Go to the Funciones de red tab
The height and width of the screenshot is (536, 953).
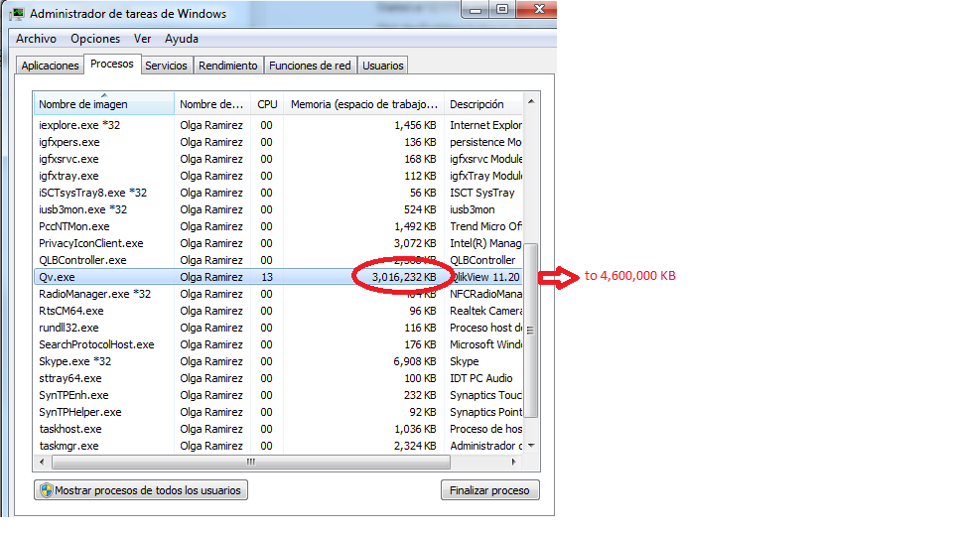[x=310, y=66]
